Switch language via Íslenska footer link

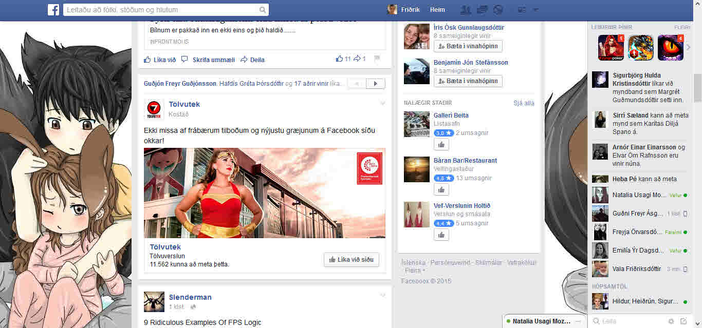[413, 262]
